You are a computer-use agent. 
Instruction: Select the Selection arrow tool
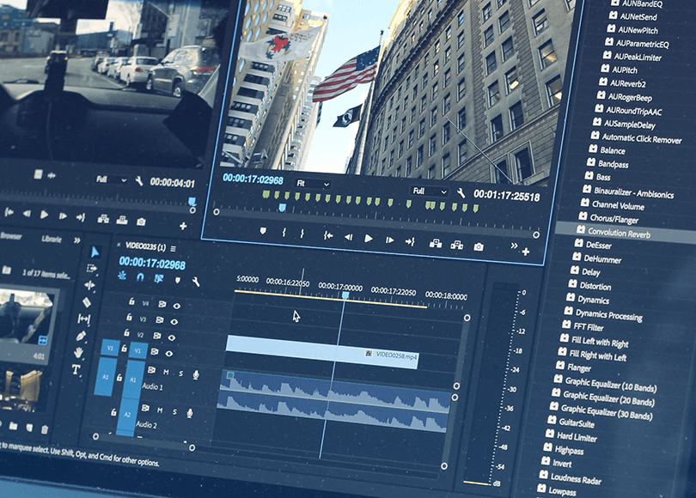pos(95,252)
